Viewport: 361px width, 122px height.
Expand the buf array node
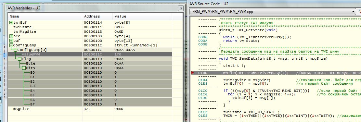tap(11, 41)
